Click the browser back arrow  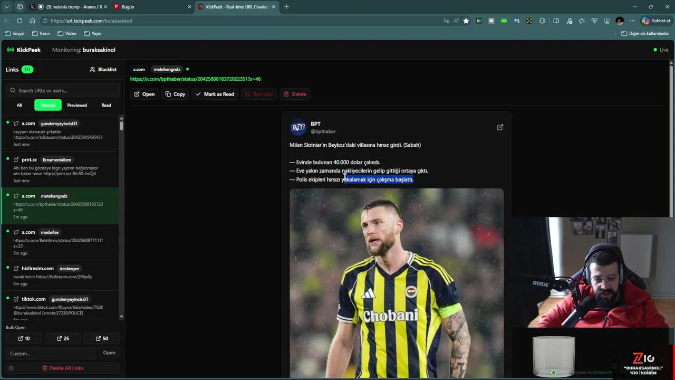pyautogui.click(x=7, y=21)
